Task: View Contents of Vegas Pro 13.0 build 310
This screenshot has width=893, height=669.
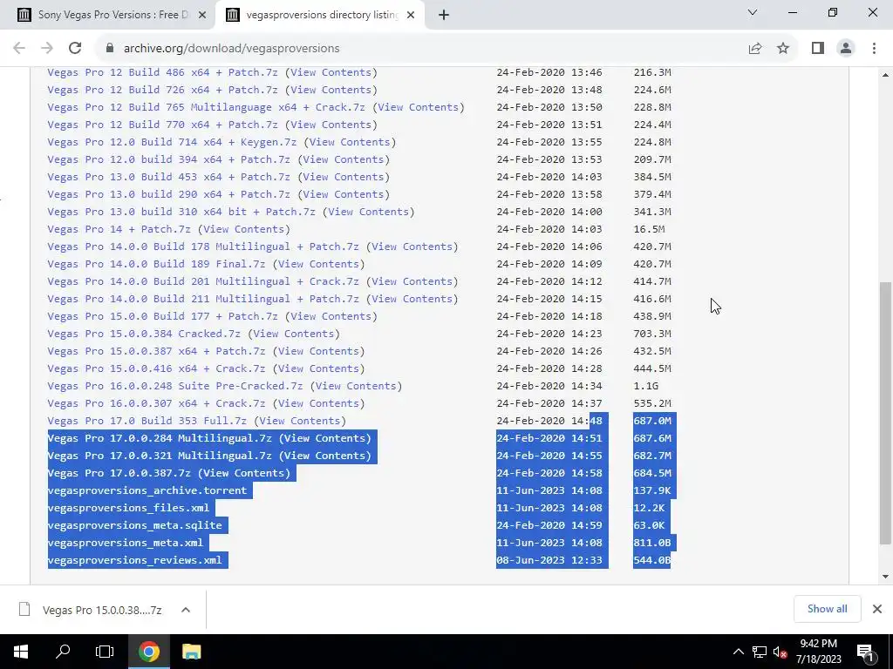Action: click(369, 212)
